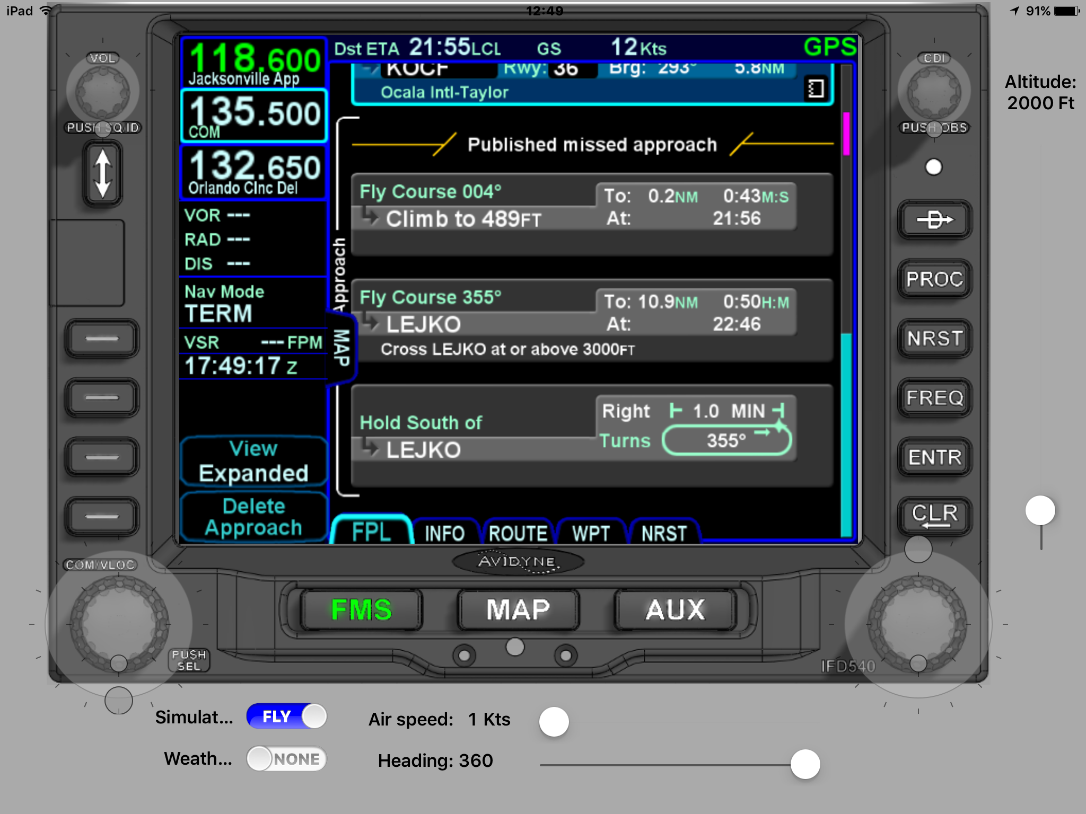Expand the hold 355° course field

point(726,440)
